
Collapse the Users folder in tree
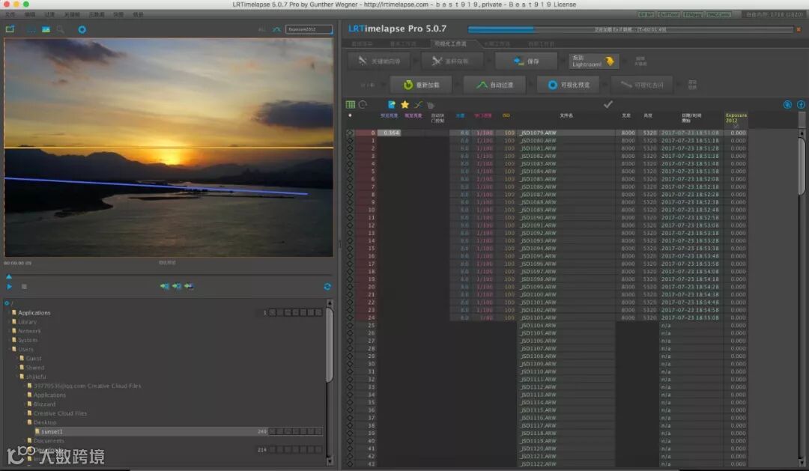11,349
